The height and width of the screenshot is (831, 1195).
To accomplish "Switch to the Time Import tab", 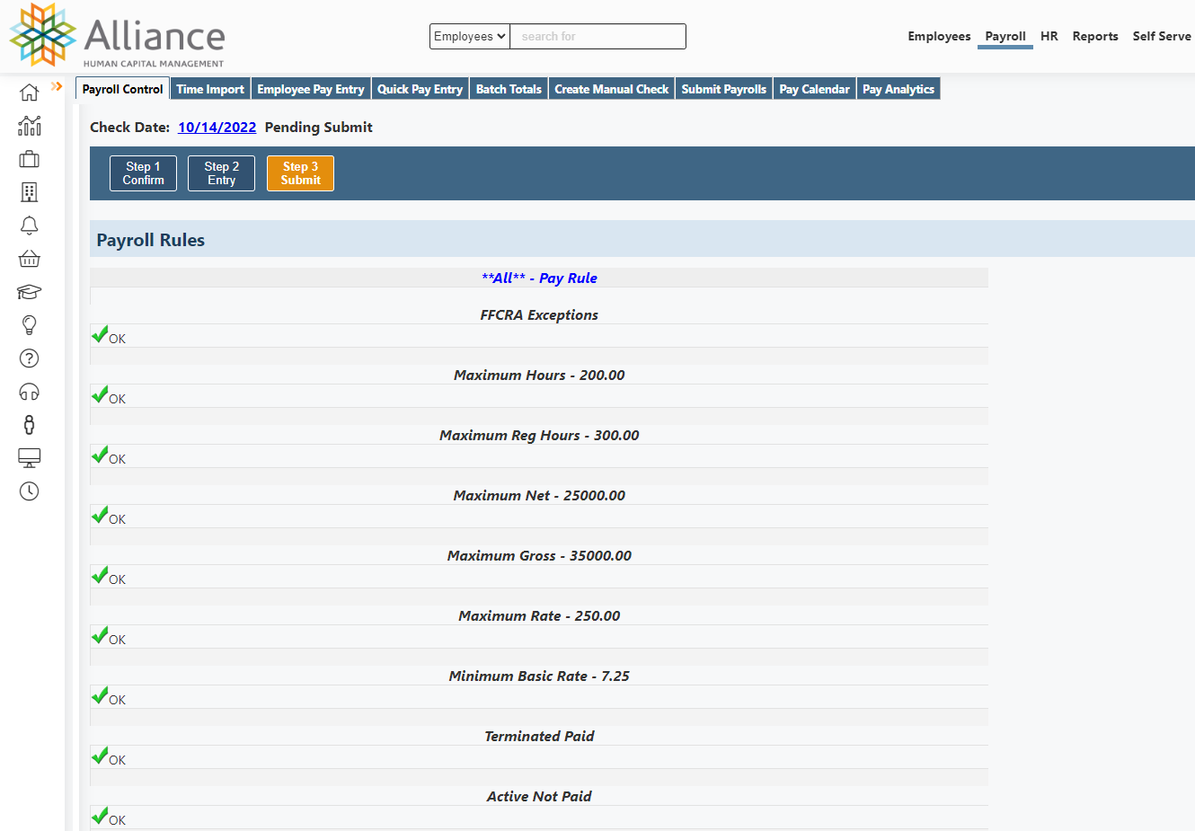I will (x=210, y=89).
